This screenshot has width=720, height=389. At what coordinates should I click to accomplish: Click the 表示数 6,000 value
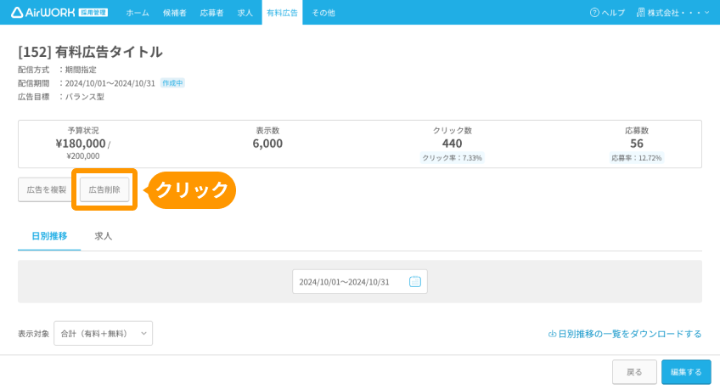point(267,144)
